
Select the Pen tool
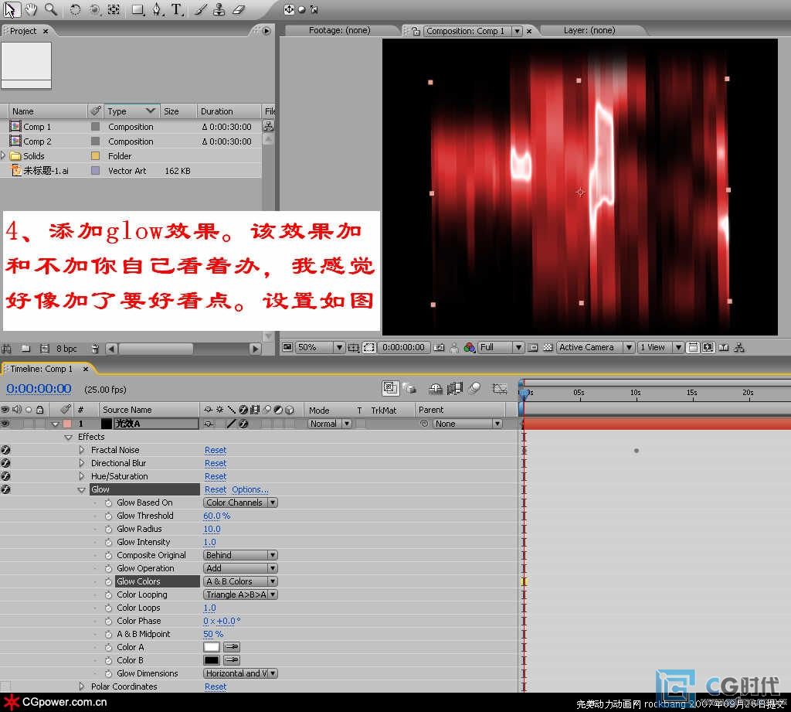pyautogui.click(x=158, y=10)
